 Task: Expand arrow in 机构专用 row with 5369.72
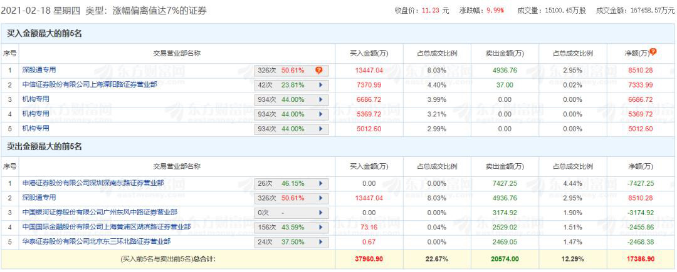(320, 114)
